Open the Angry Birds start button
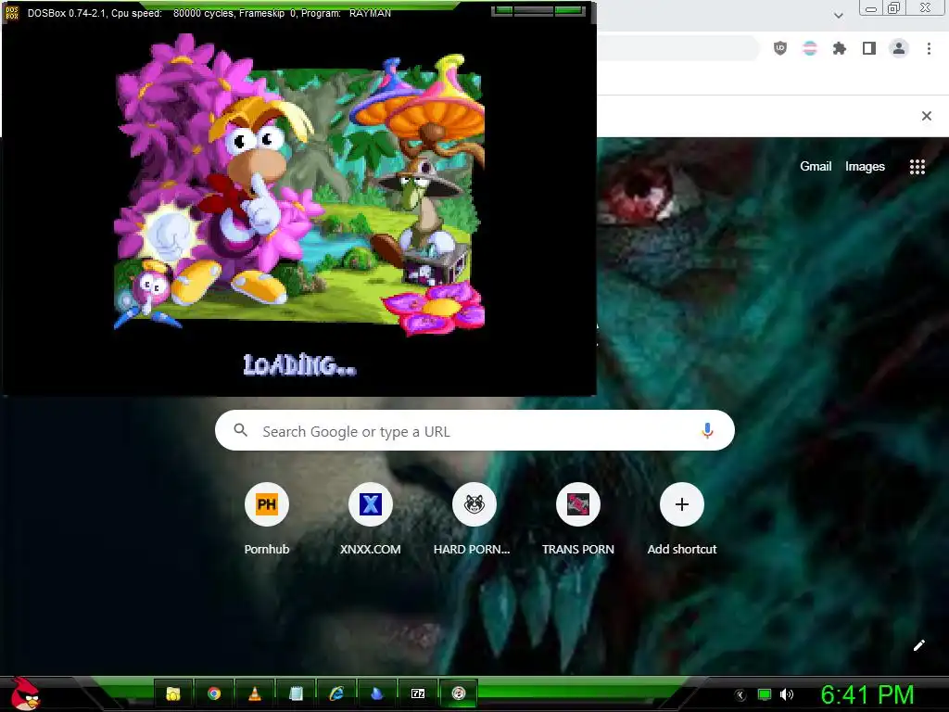 25,693
